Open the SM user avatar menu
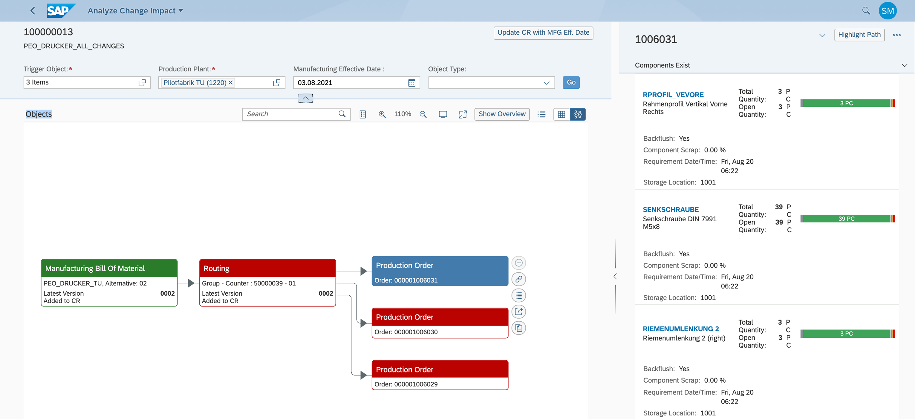Image resolution: width=915 pixels, height=419 pixels. (887, 11)
